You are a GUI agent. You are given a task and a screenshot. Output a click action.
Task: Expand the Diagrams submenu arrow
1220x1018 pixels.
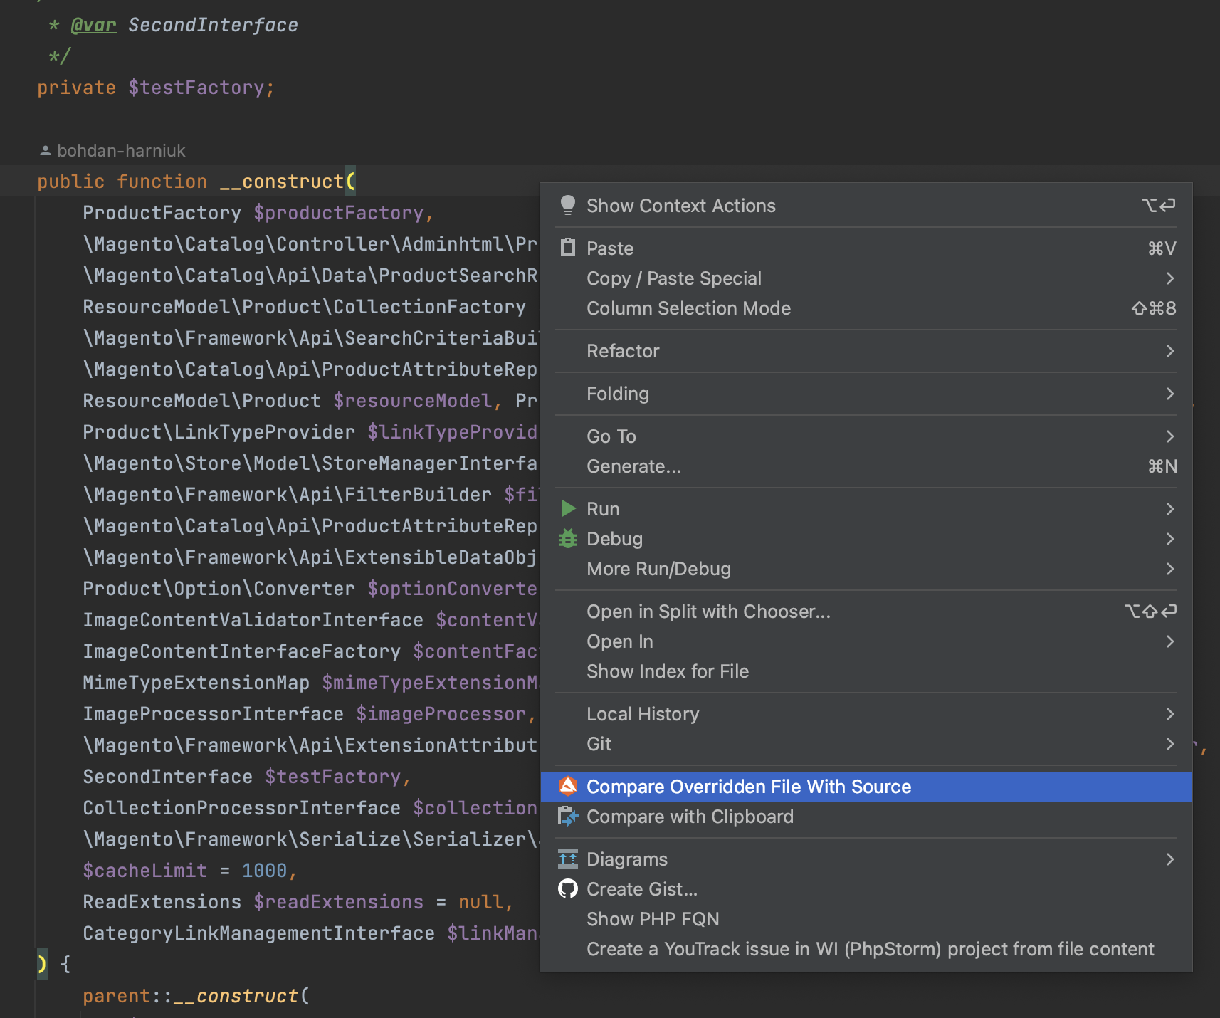[1169, 859]
